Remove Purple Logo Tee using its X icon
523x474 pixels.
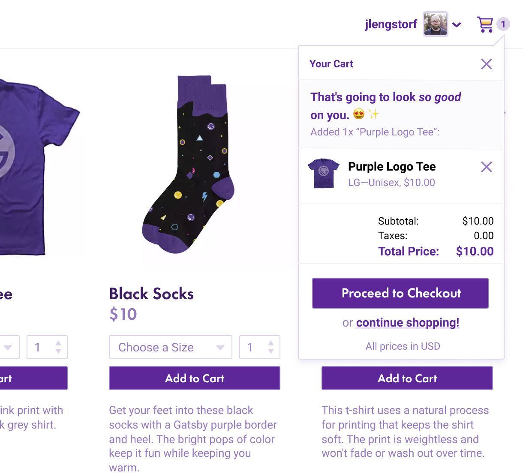coord(487,167)
